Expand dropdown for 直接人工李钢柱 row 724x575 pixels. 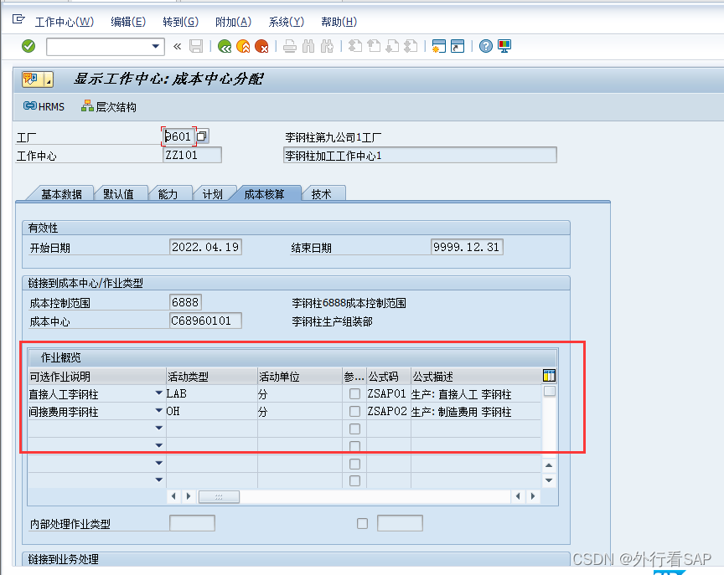[x=158, y=393]
